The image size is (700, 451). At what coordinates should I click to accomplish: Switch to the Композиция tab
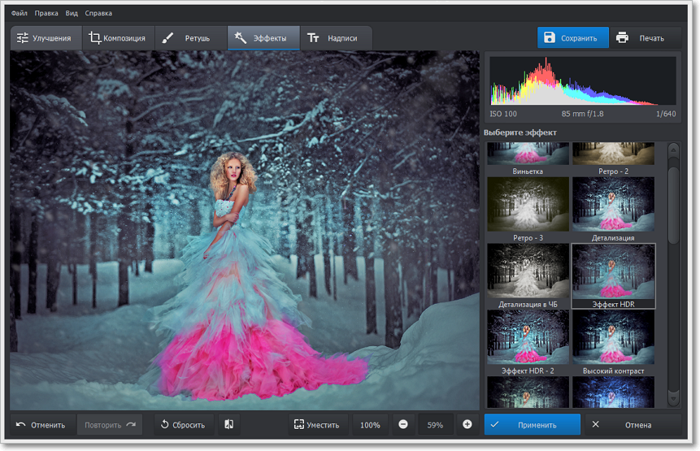click(119, 38)
